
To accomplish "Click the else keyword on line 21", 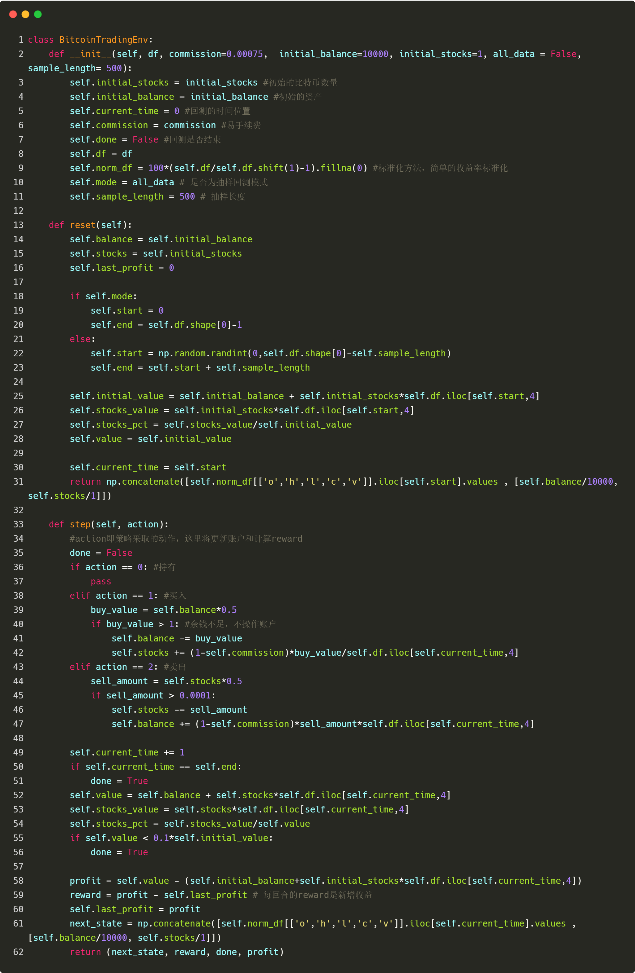I will click(x=80, y=339).
